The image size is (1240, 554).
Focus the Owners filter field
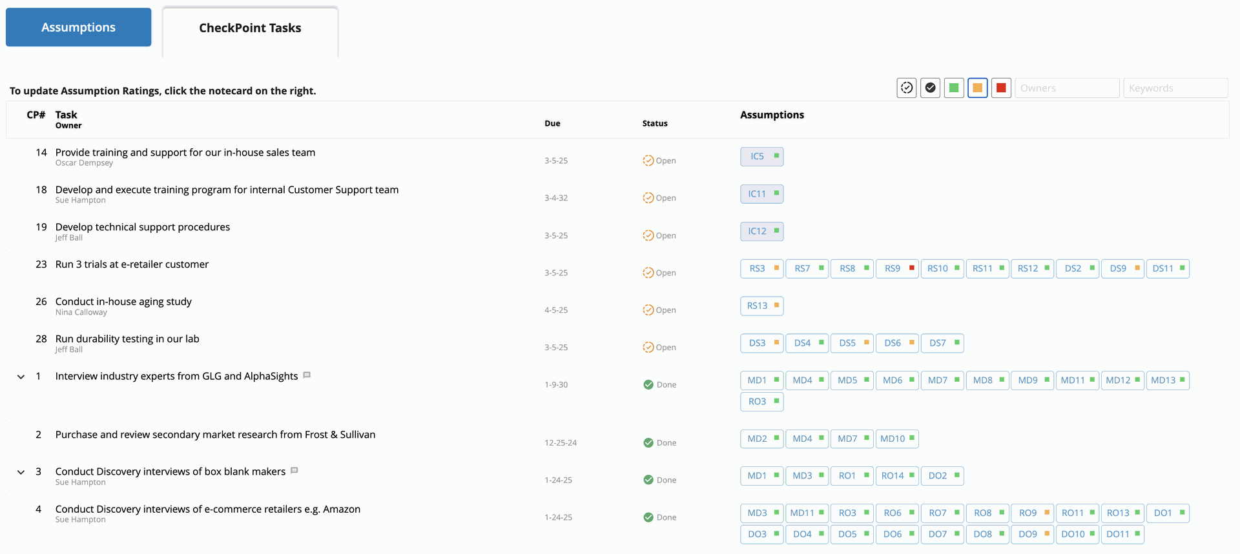[x=1067, y=88]
